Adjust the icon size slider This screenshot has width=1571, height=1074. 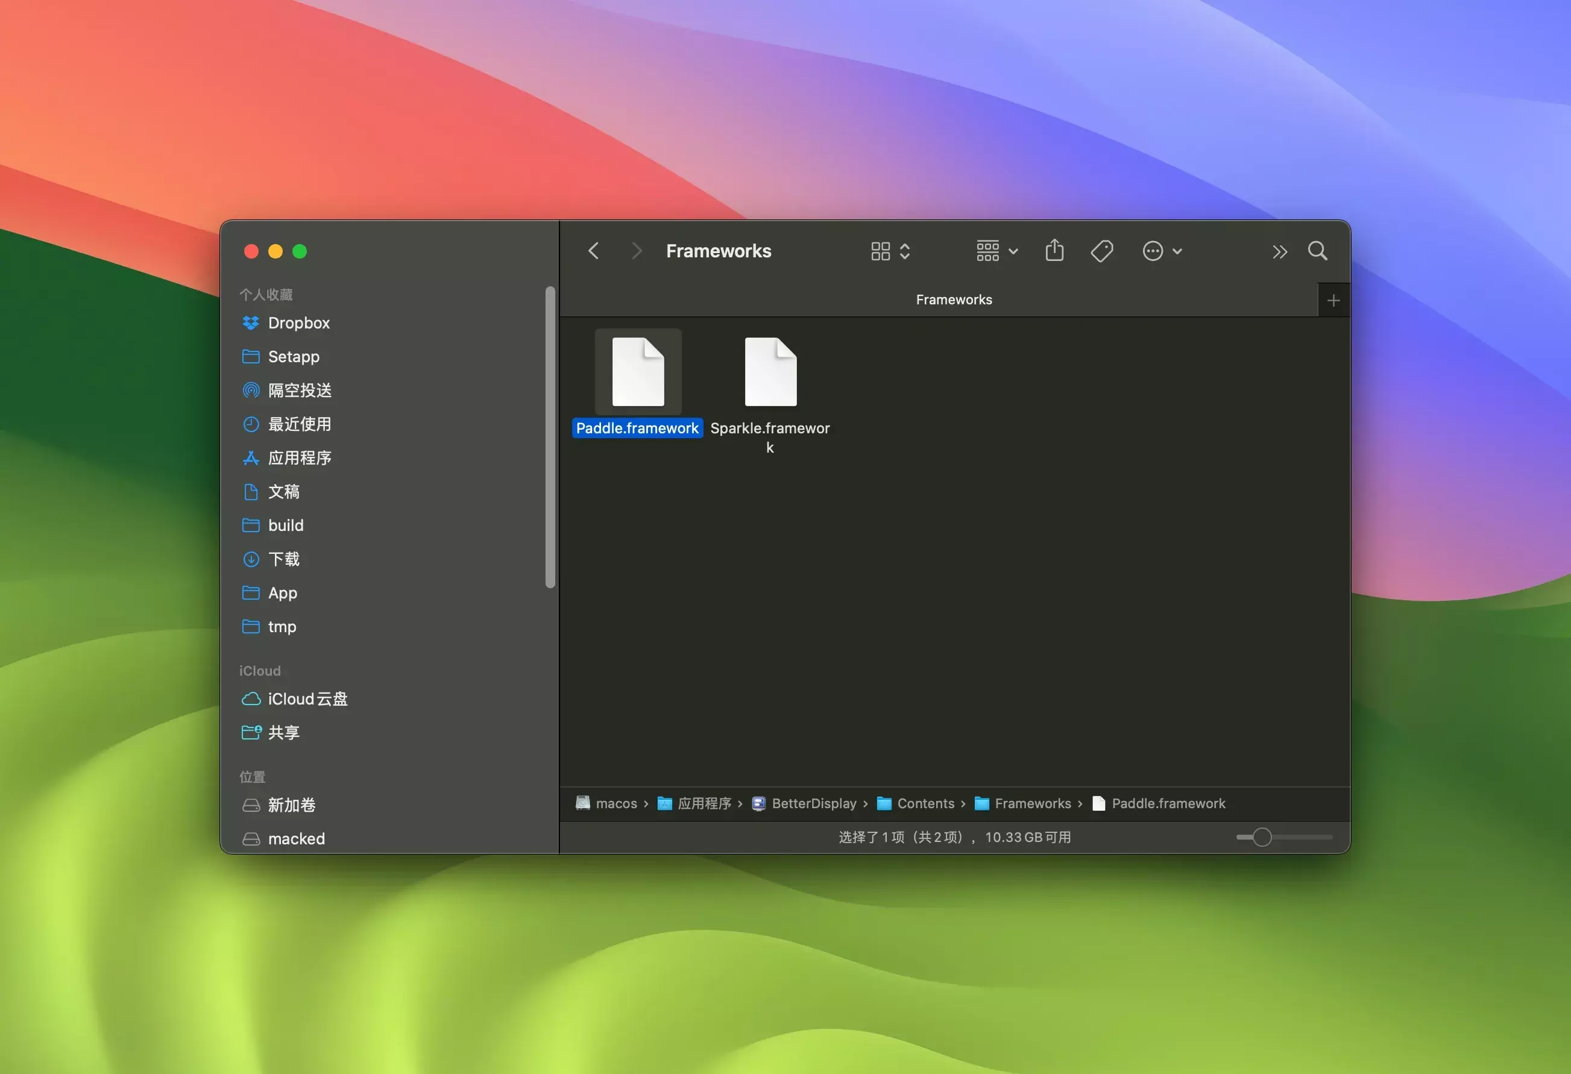click(x=1261, y=837)
